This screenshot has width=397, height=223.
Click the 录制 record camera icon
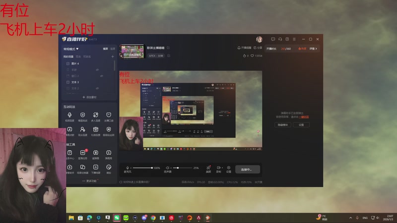pos(218,167)
